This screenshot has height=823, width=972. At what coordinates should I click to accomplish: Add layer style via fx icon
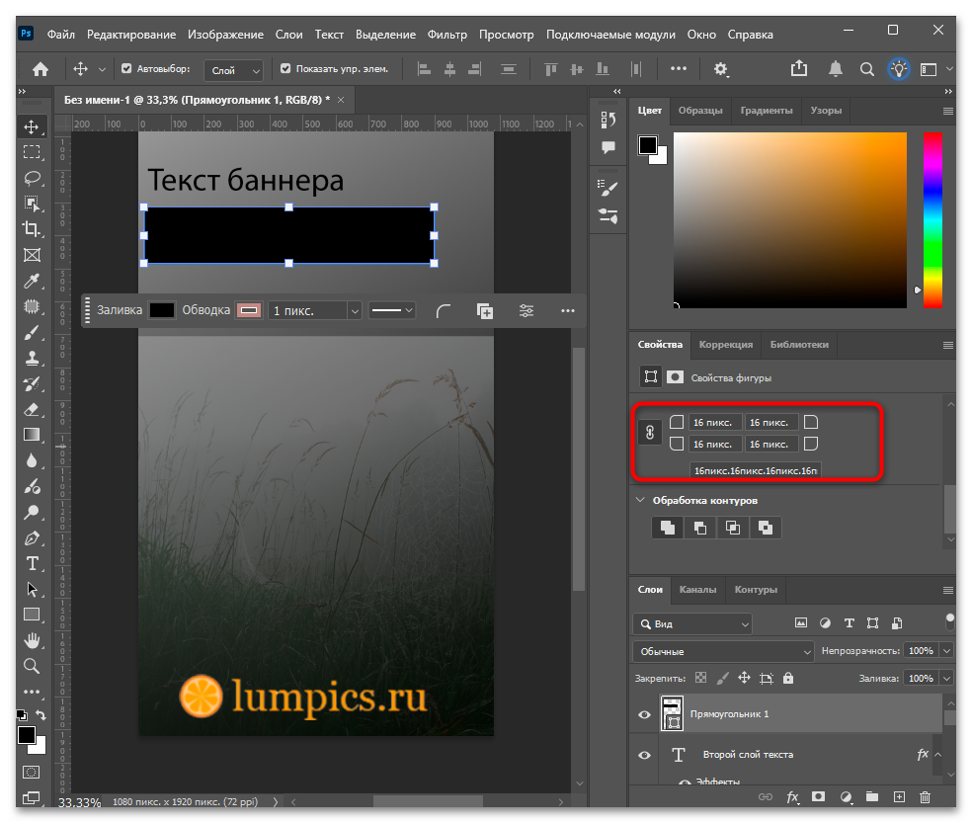793,797
